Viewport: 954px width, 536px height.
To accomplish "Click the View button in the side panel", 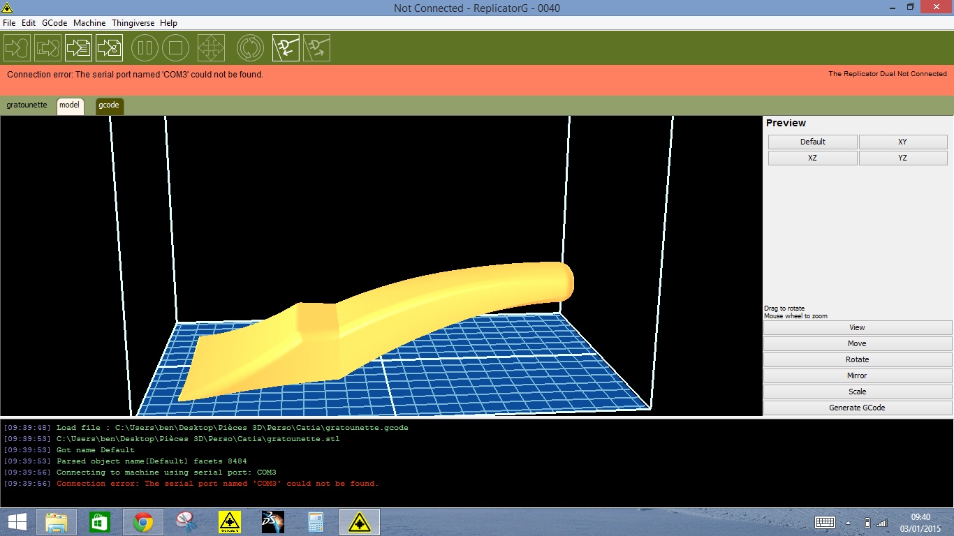I will 858,327.
